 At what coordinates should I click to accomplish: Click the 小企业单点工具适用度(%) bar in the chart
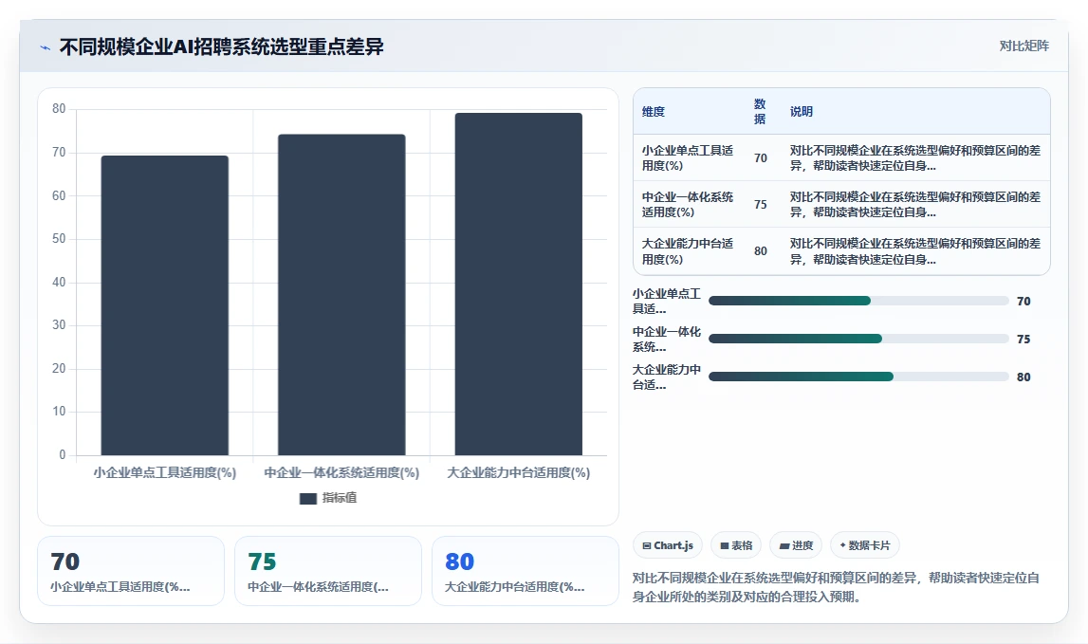click(x=164, y=305)
